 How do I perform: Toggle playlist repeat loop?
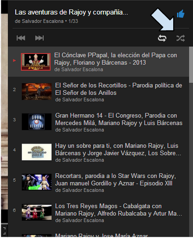162,38
